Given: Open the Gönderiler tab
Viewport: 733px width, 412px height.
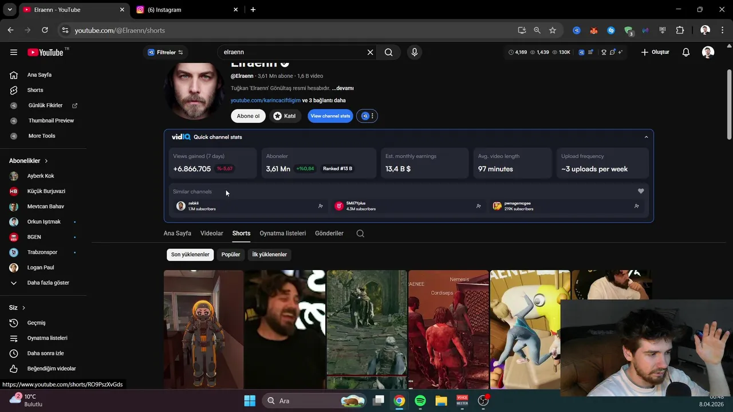Looking at the screenshot, I should [x=329, y=233].
